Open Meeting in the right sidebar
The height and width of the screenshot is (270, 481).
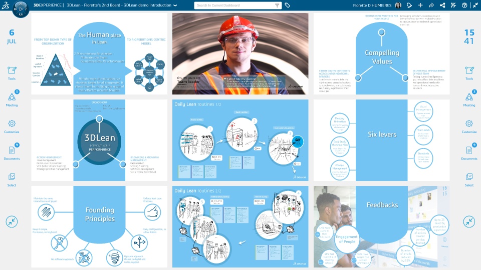click(x=469, y=99)
